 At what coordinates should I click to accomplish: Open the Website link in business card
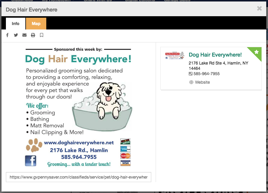click(x=202, y=82)
